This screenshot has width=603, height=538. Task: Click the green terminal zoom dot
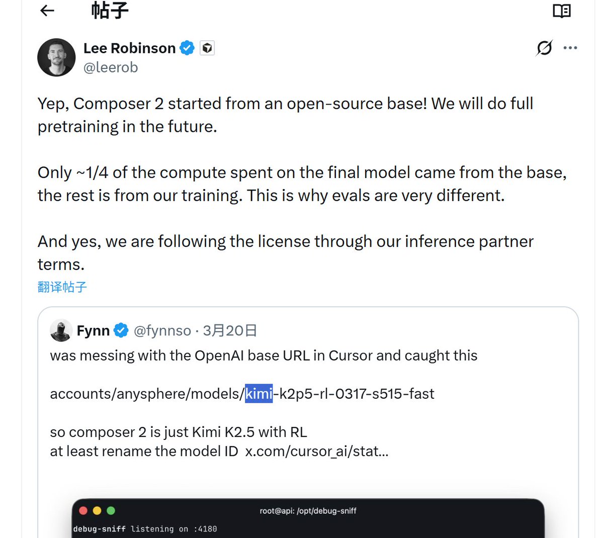(111, 510)
